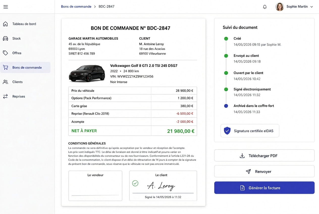Click the 1 200,00 € amount
Screen dimensions: 319x214
coord(185,98)
